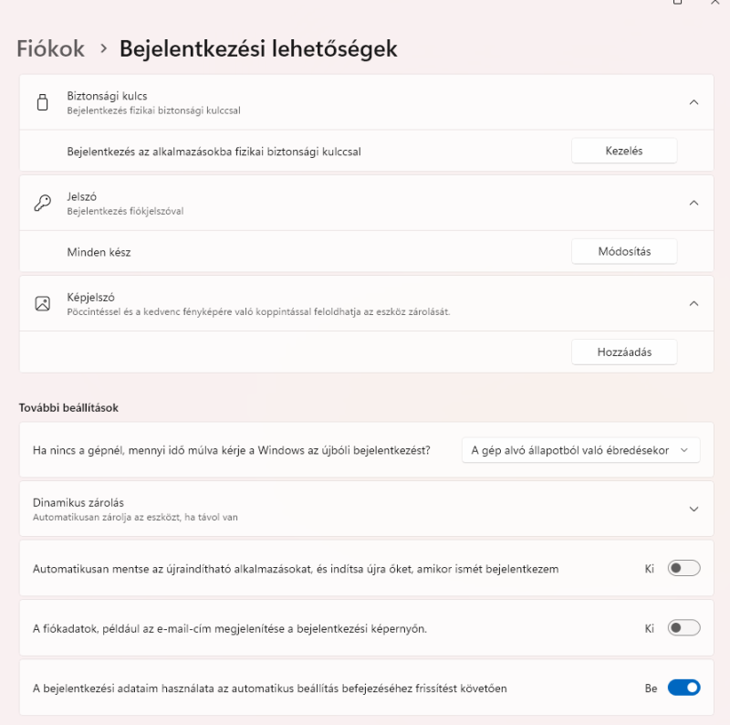This screenshot has height=725, width=730.
Task: Maximize the Settings window
Action: click(x=677, y=2)
